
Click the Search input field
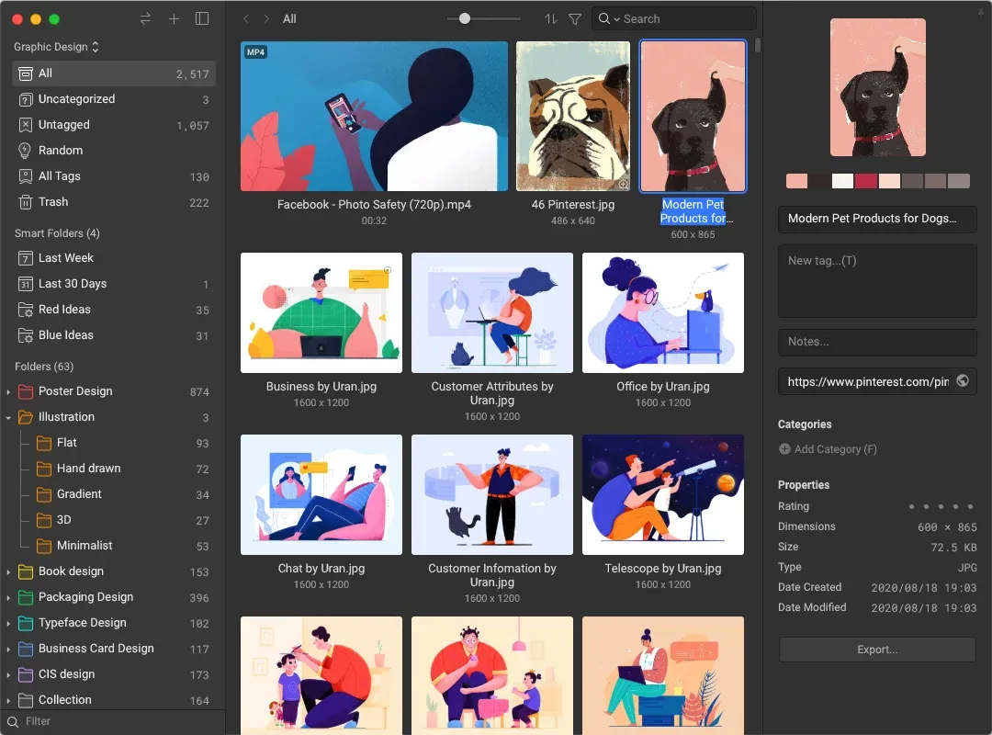pyautogui.click(x=674, y=19)
